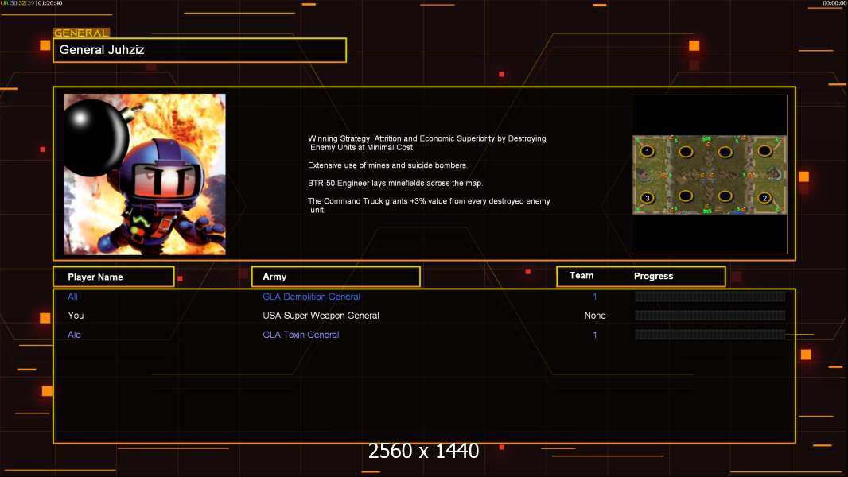Viewport: 848px width, 477px height.
Task: Click team value None for You
Action: (x=595, y=316)
